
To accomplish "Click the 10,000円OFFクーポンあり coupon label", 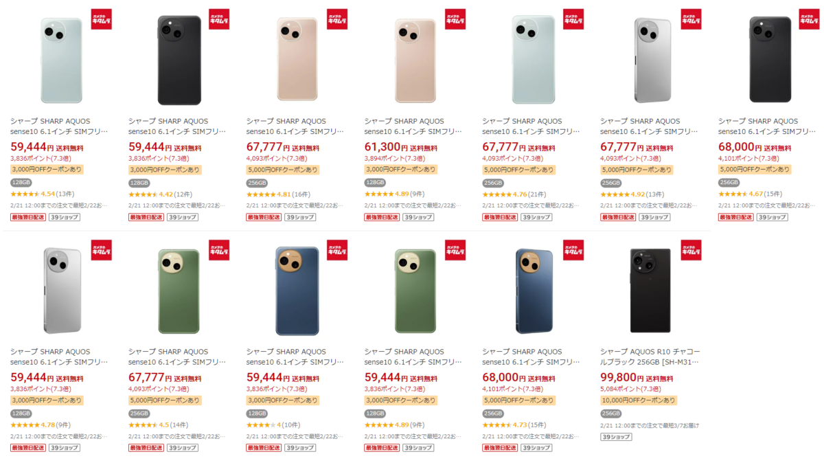I will click(638, 400).
